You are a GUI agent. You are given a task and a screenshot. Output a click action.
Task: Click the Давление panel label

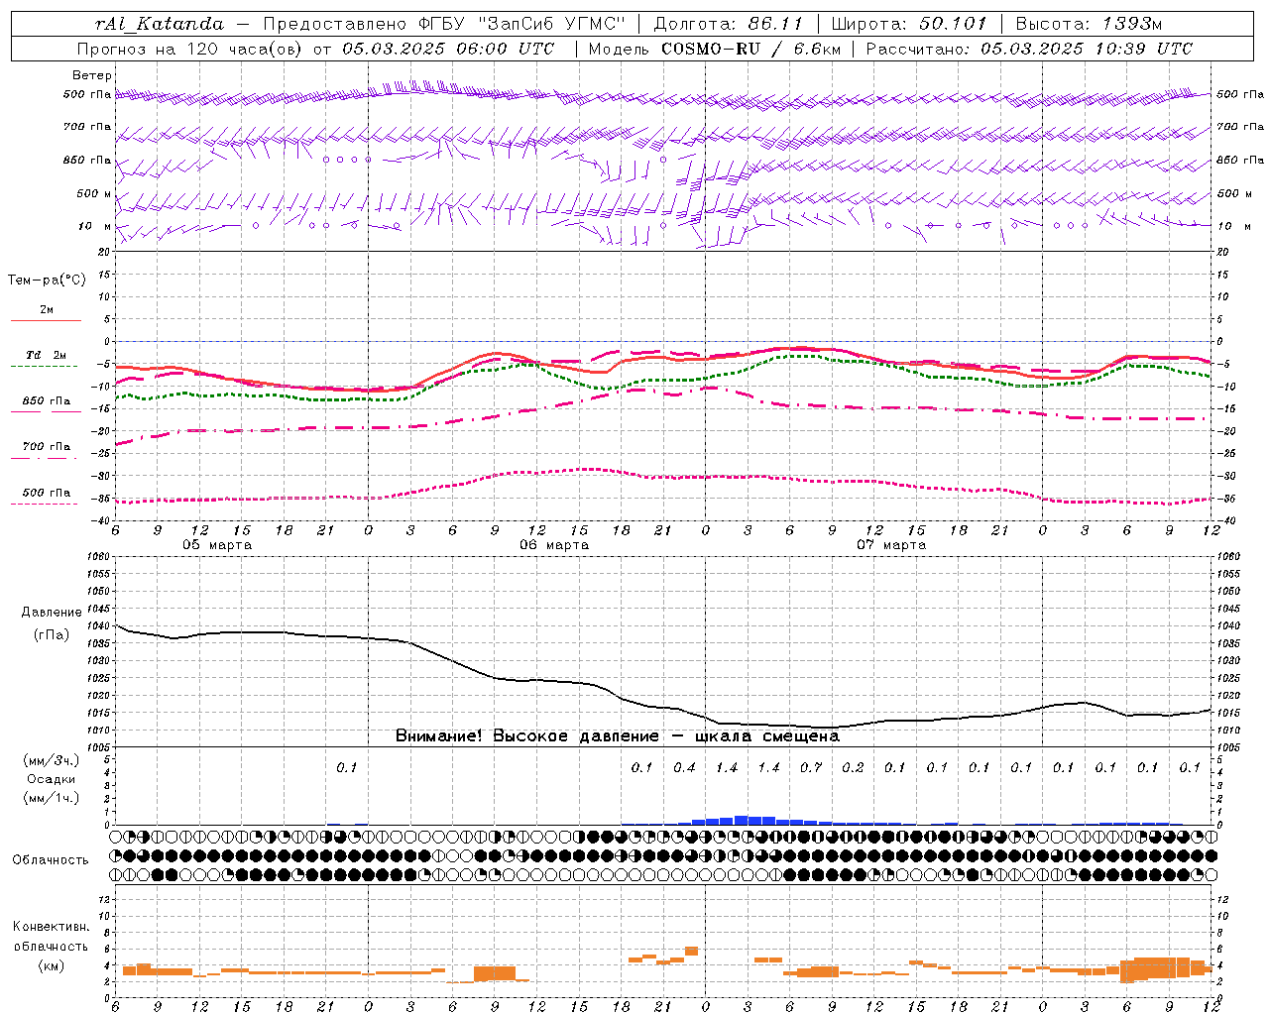(51, 613)
